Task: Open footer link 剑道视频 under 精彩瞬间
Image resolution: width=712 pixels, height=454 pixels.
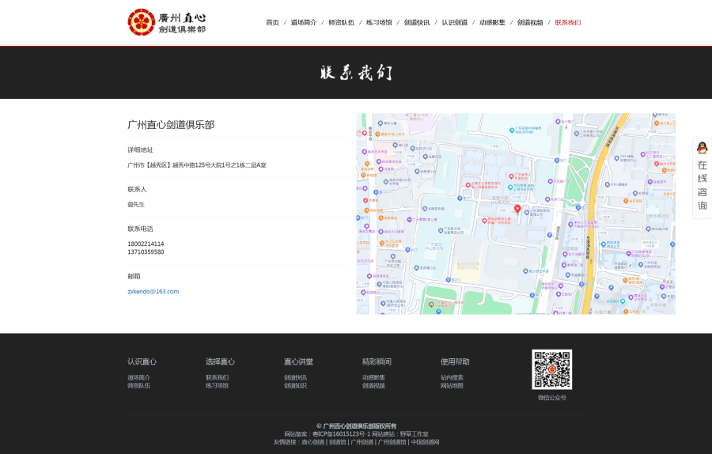Action: pos(373,385)
